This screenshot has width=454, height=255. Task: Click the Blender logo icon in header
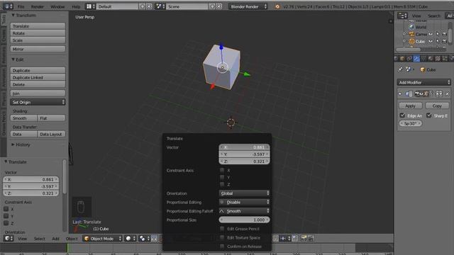(277, 6)
